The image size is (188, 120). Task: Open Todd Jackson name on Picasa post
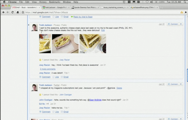tap(46, 25)
